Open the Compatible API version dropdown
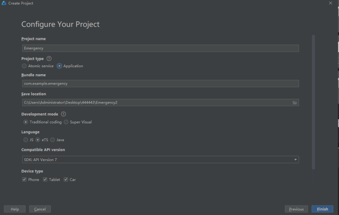Screen dimensions: 339x215 (160, 159)
